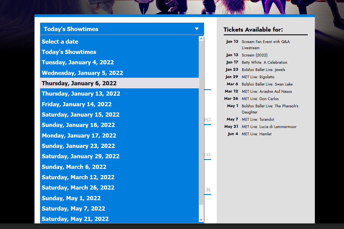Select Tuesday, January 4, 2022

tap(119, 62)
